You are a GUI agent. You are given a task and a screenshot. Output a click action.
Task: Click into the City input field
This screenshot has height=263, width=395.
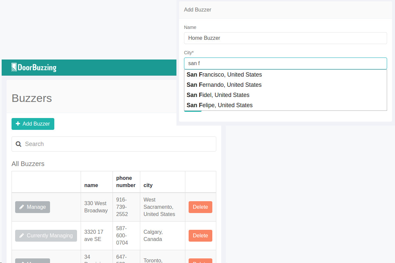coord(285,63)
